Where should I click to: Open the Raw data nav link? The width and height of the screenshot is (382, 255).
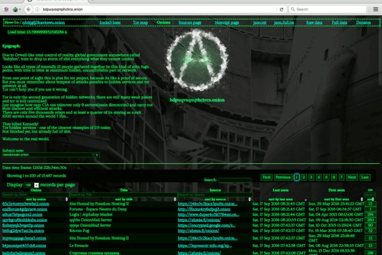click(315, 22)
